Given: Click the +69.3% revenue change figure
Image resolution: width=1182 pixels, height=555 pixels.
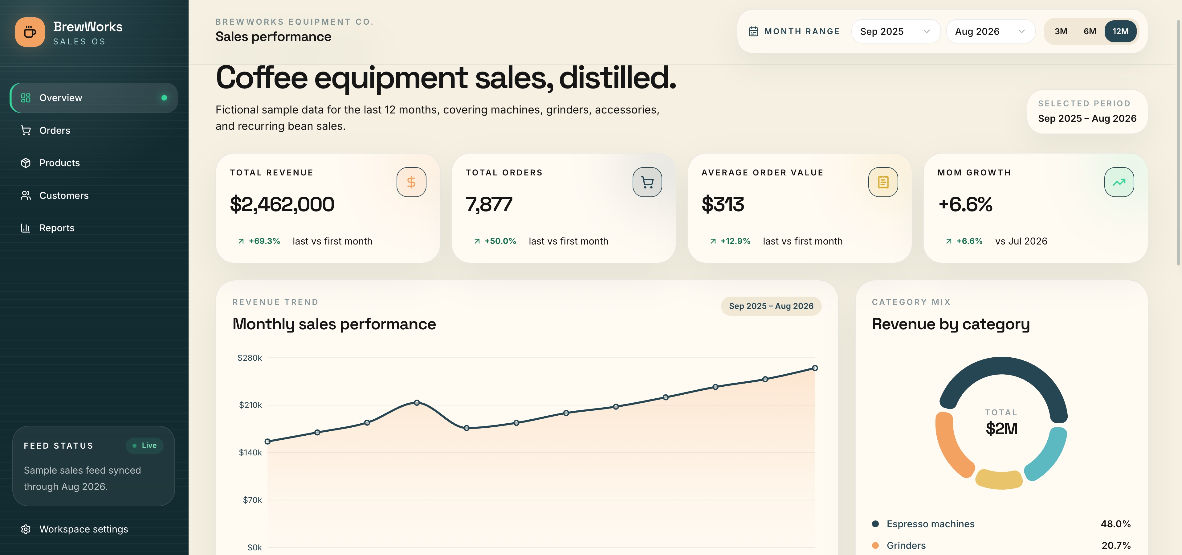Looking at the screenshot, I should pyautogui.click(x=264, y=241).
